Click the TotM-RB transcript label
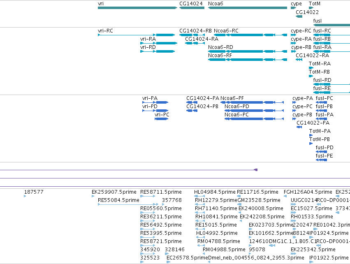The height and width of the screenshot is (264, 350). (x=320, y=72)
